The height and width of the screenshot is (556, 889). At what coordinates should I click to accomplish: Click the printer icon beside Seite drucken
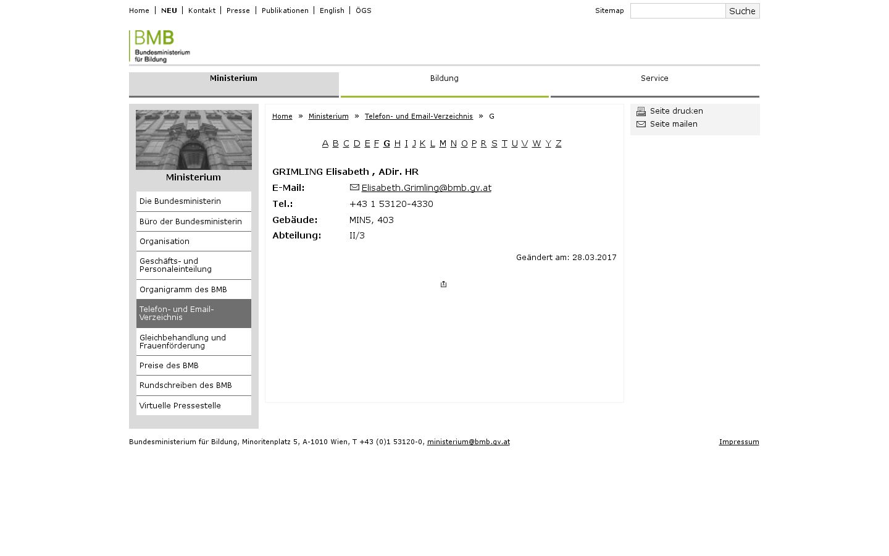coord(641,111)
